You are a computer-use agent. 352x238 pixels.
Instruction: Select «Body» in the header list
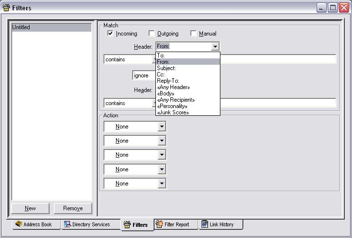point(166,93)
